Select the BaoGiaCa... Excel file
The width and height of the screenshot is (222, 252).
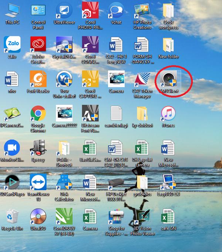coord(90,148)
